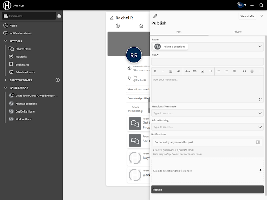Viewport: 267px width, 200px height.
Task: Click the add direct message plus icon
Action: (58, 80)
